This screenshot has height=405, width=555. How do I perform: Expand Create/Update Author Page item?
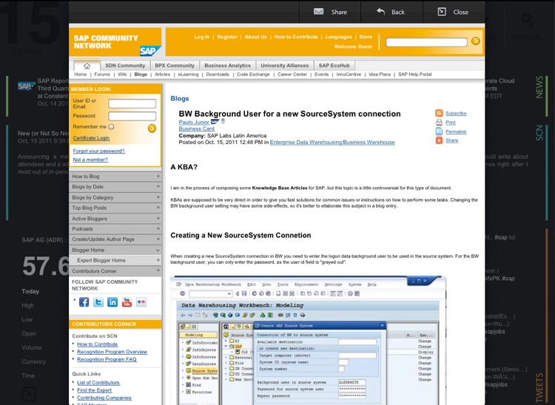[115, 239]
